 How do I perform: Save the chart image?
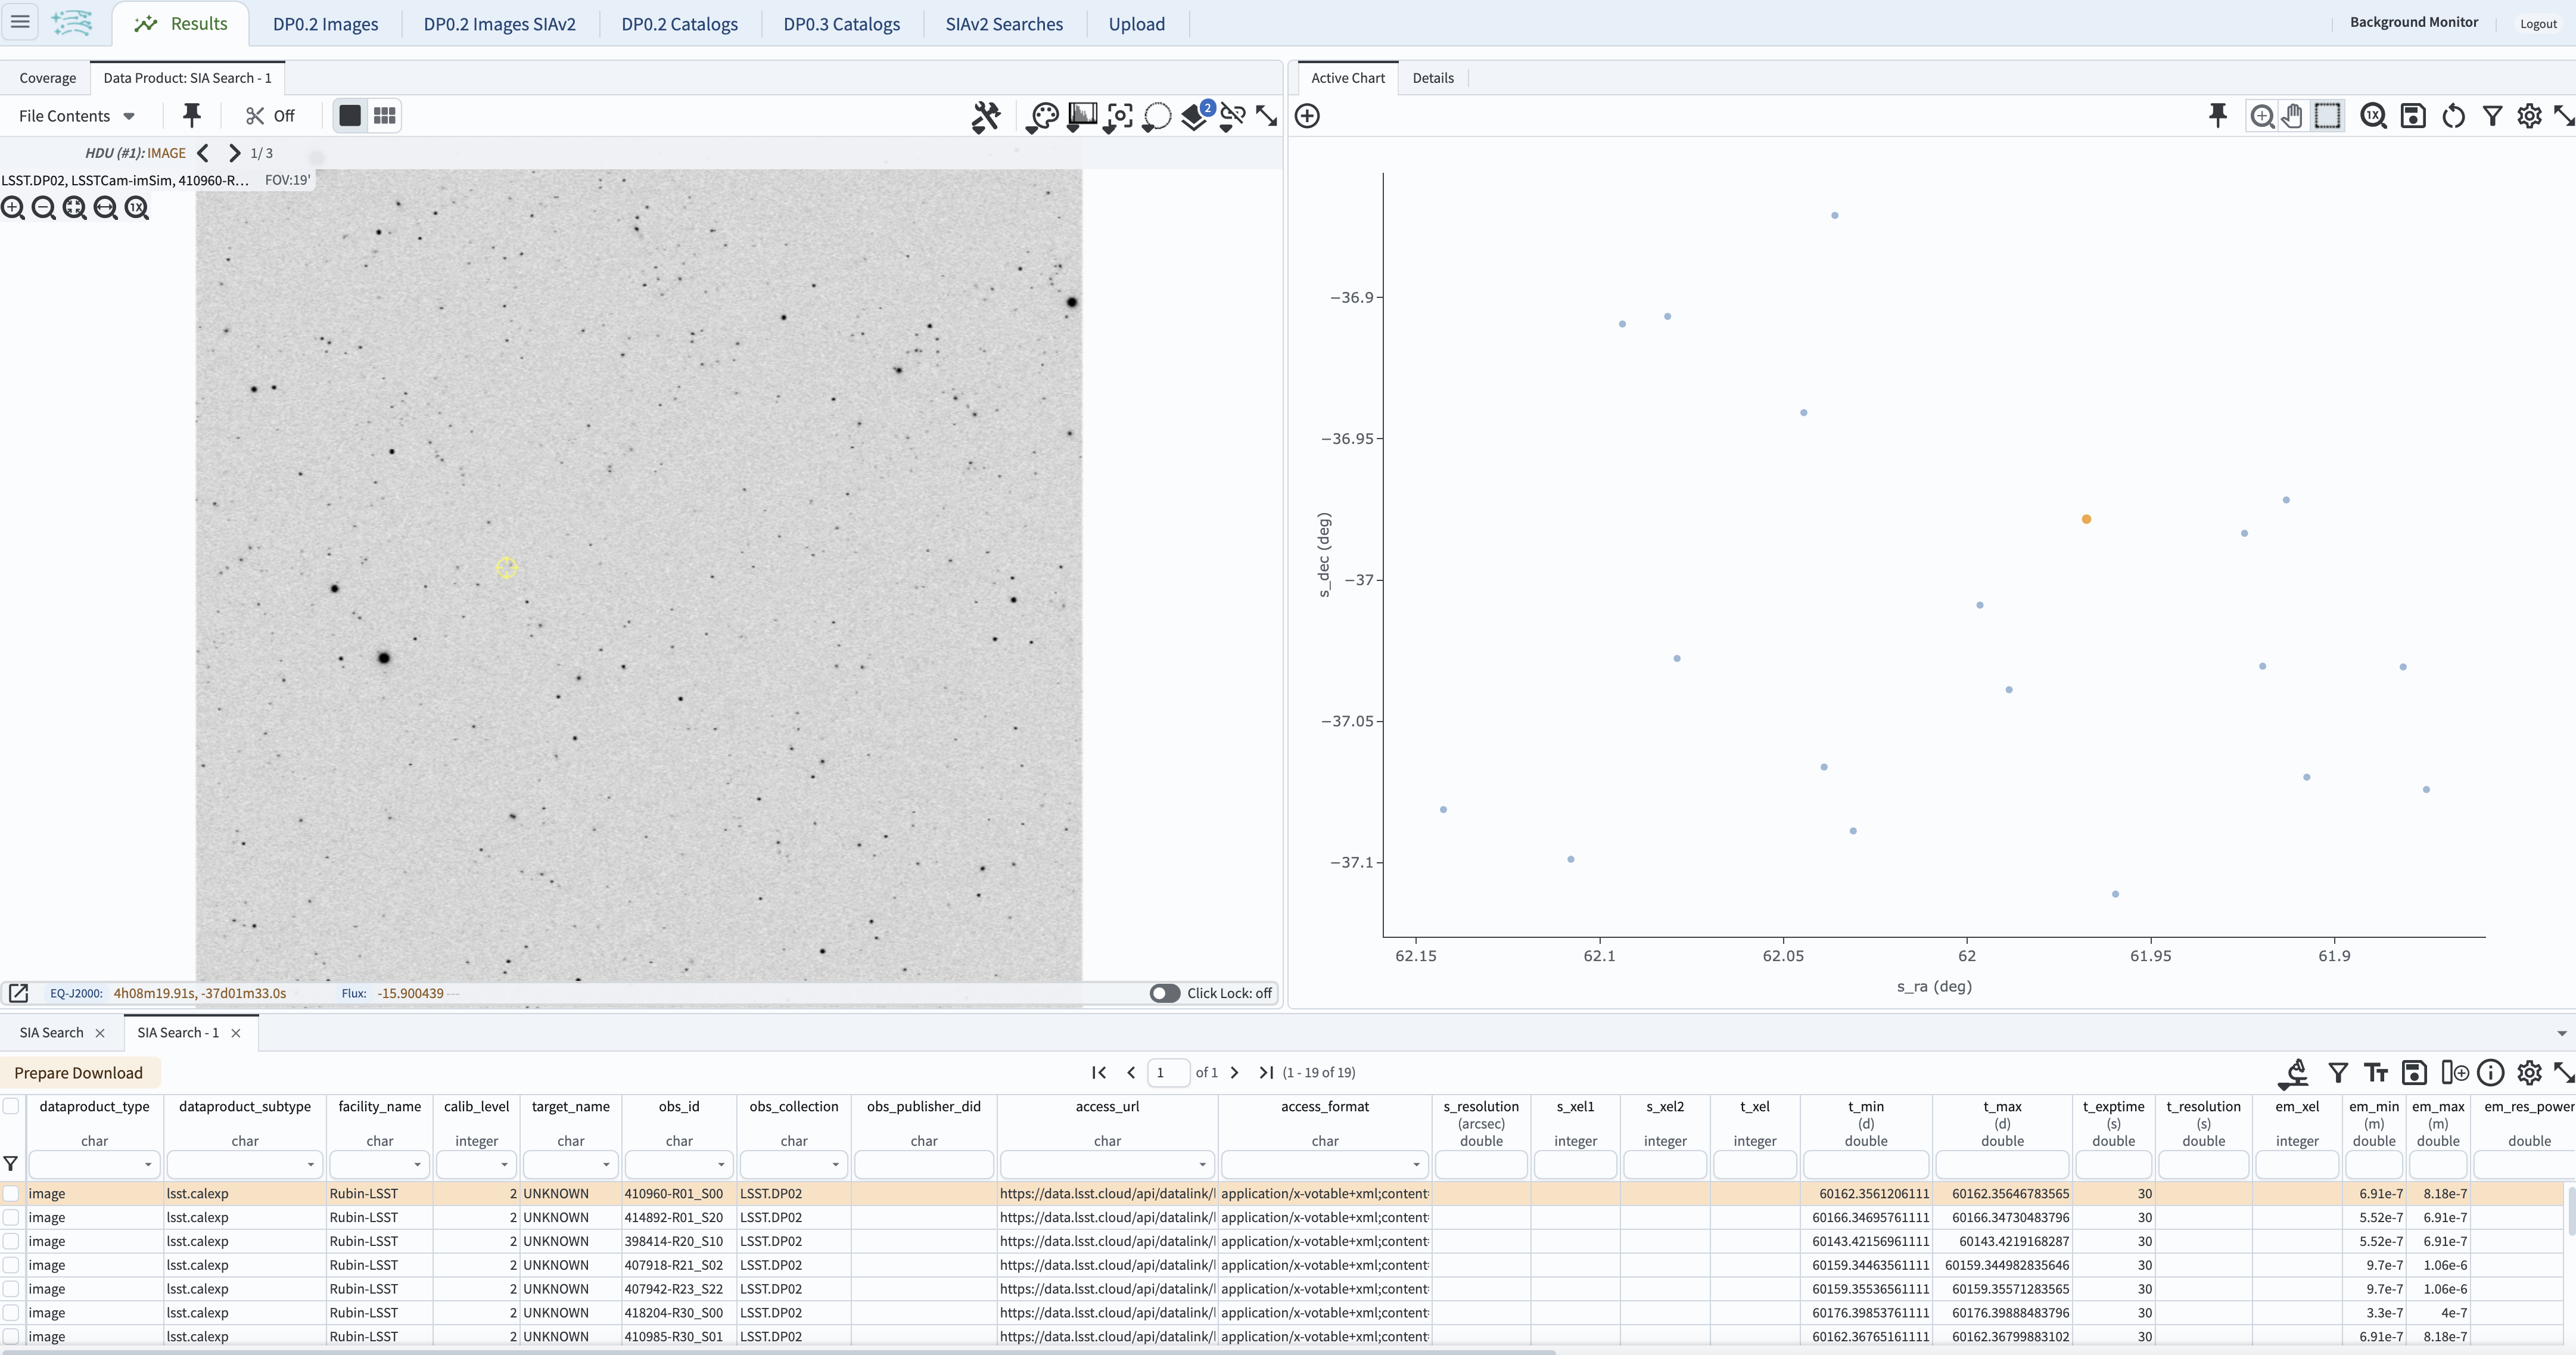pyautogui.click(x=2415, y=116)
